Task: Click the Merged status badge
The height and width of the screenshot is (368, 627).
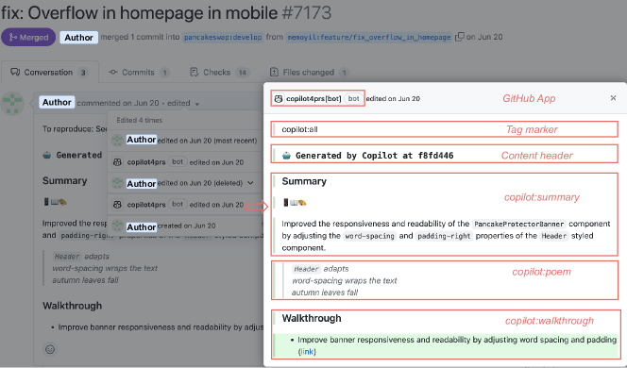Action: click(28, 37)
